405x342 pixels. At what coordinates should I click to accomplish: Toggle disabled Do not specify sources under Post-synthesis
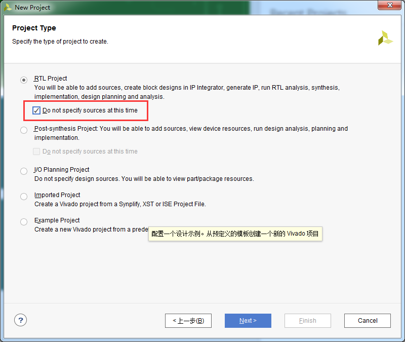pyautogui.click(x=36, y=151)
